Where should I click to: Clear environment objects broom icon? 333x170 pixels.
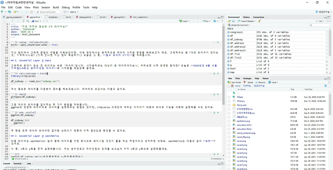[x=260, y=21]
